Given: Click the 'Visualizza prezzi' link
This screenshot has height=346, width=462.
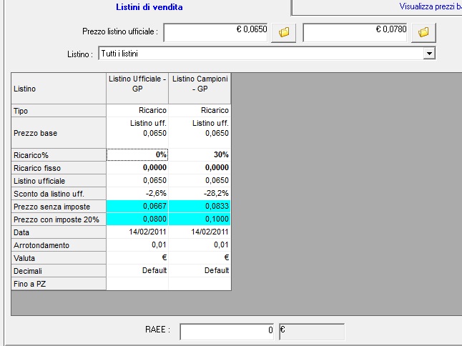Looking at the screenshot, I should [431, 6].
